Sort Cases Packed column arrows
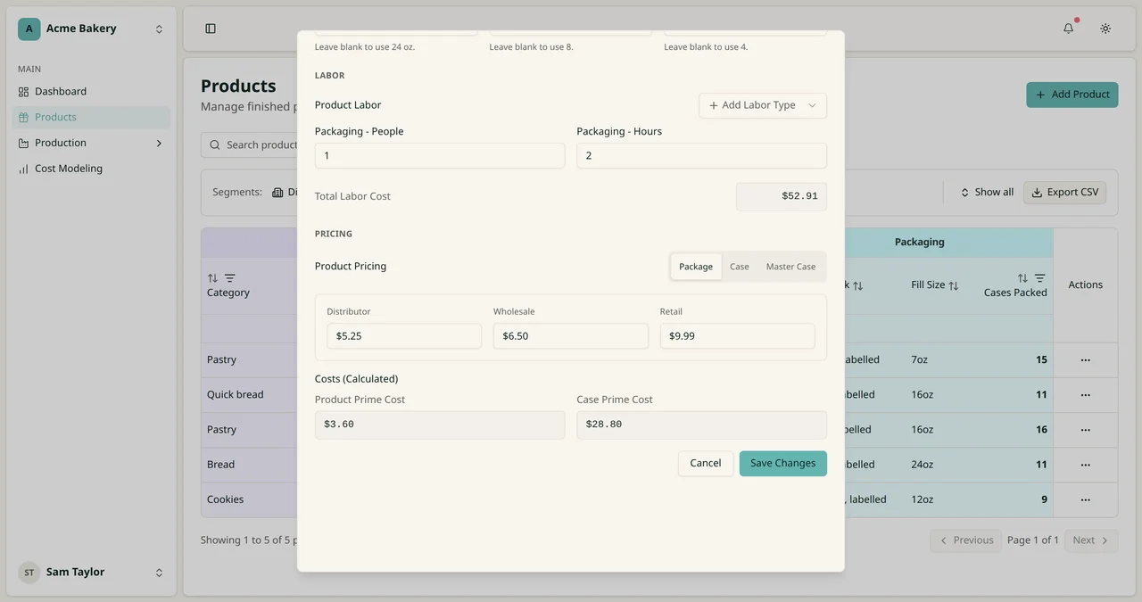 (x=1022, y=278)
